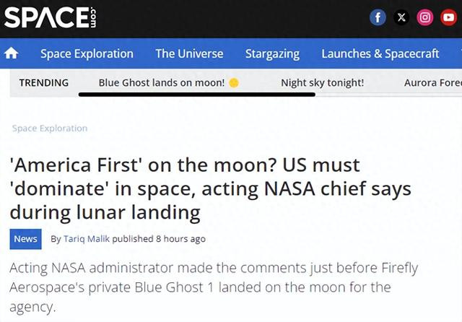Open The Universe nav menu
Screen dimensions: 462x322
coord(189,53)
